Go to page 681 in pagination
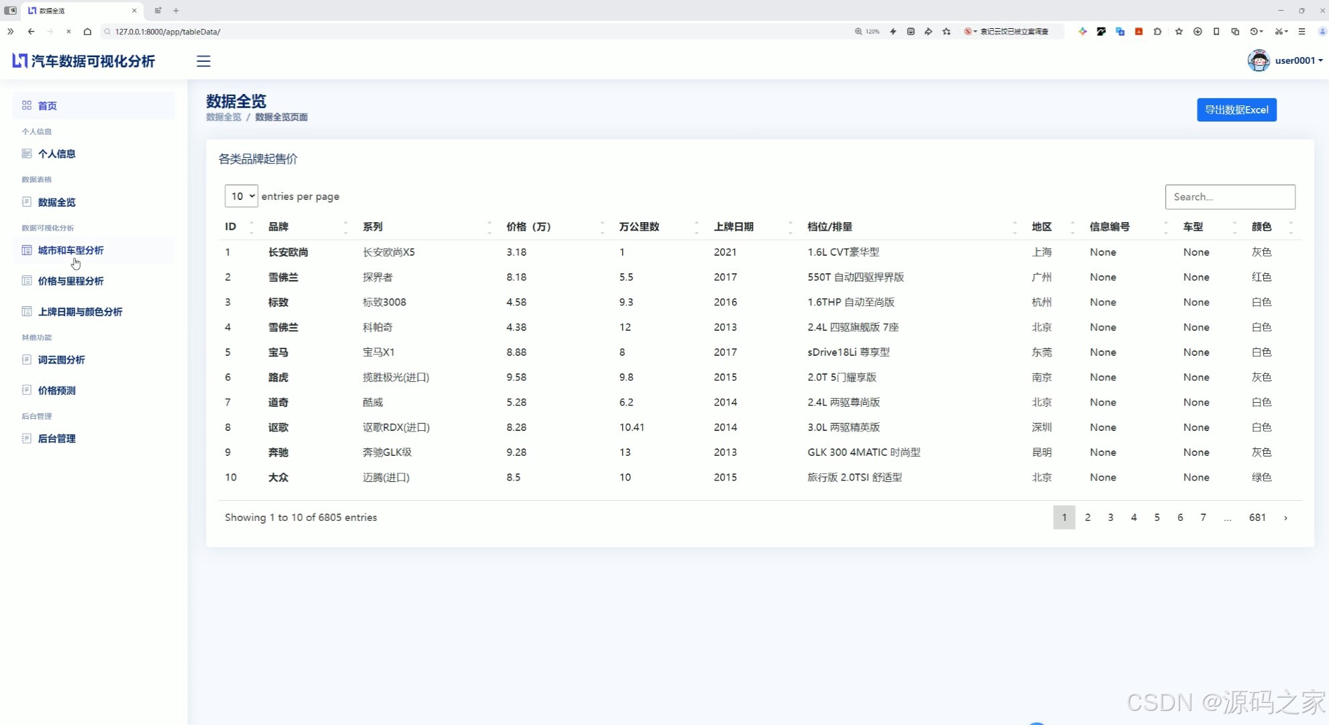 pyautogui.click(x=1257, y=518)
